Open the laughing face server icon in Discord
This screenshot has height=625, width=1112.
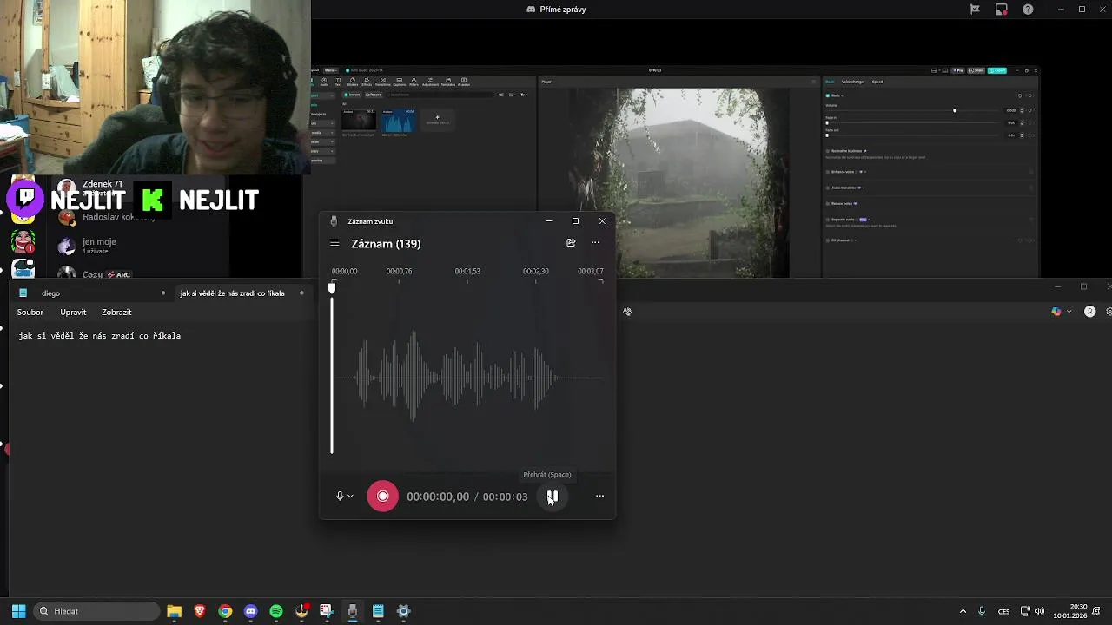(x=23, y=240)
